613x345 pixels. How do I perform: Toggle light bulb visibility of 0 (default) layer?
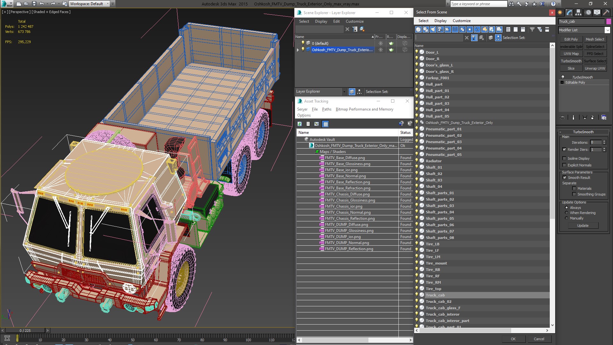[303, 43]
